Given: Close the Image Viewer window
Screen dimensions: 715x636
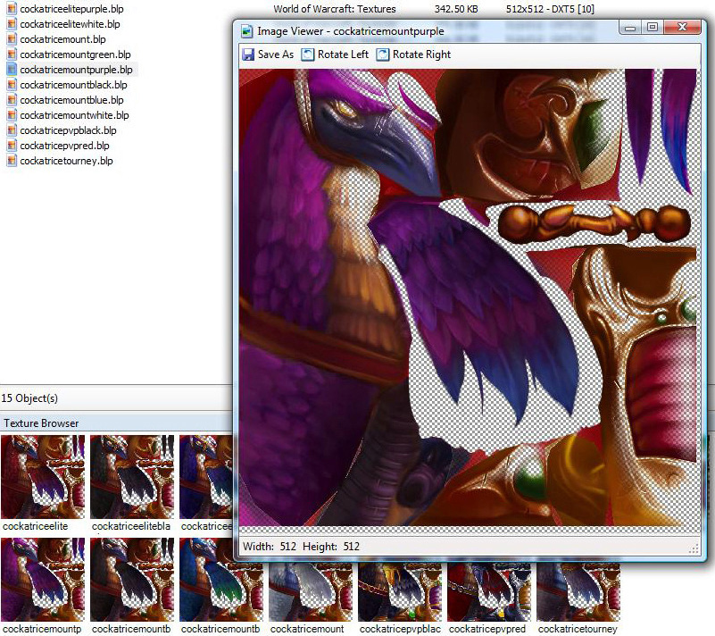Looking at the screenshot, I should pyautogui.click(x=682, y=28).
